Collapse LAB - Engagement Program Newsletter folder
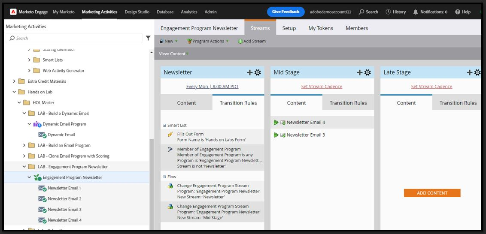This screenshot has width=486, height=234. (x=24, y=167)
